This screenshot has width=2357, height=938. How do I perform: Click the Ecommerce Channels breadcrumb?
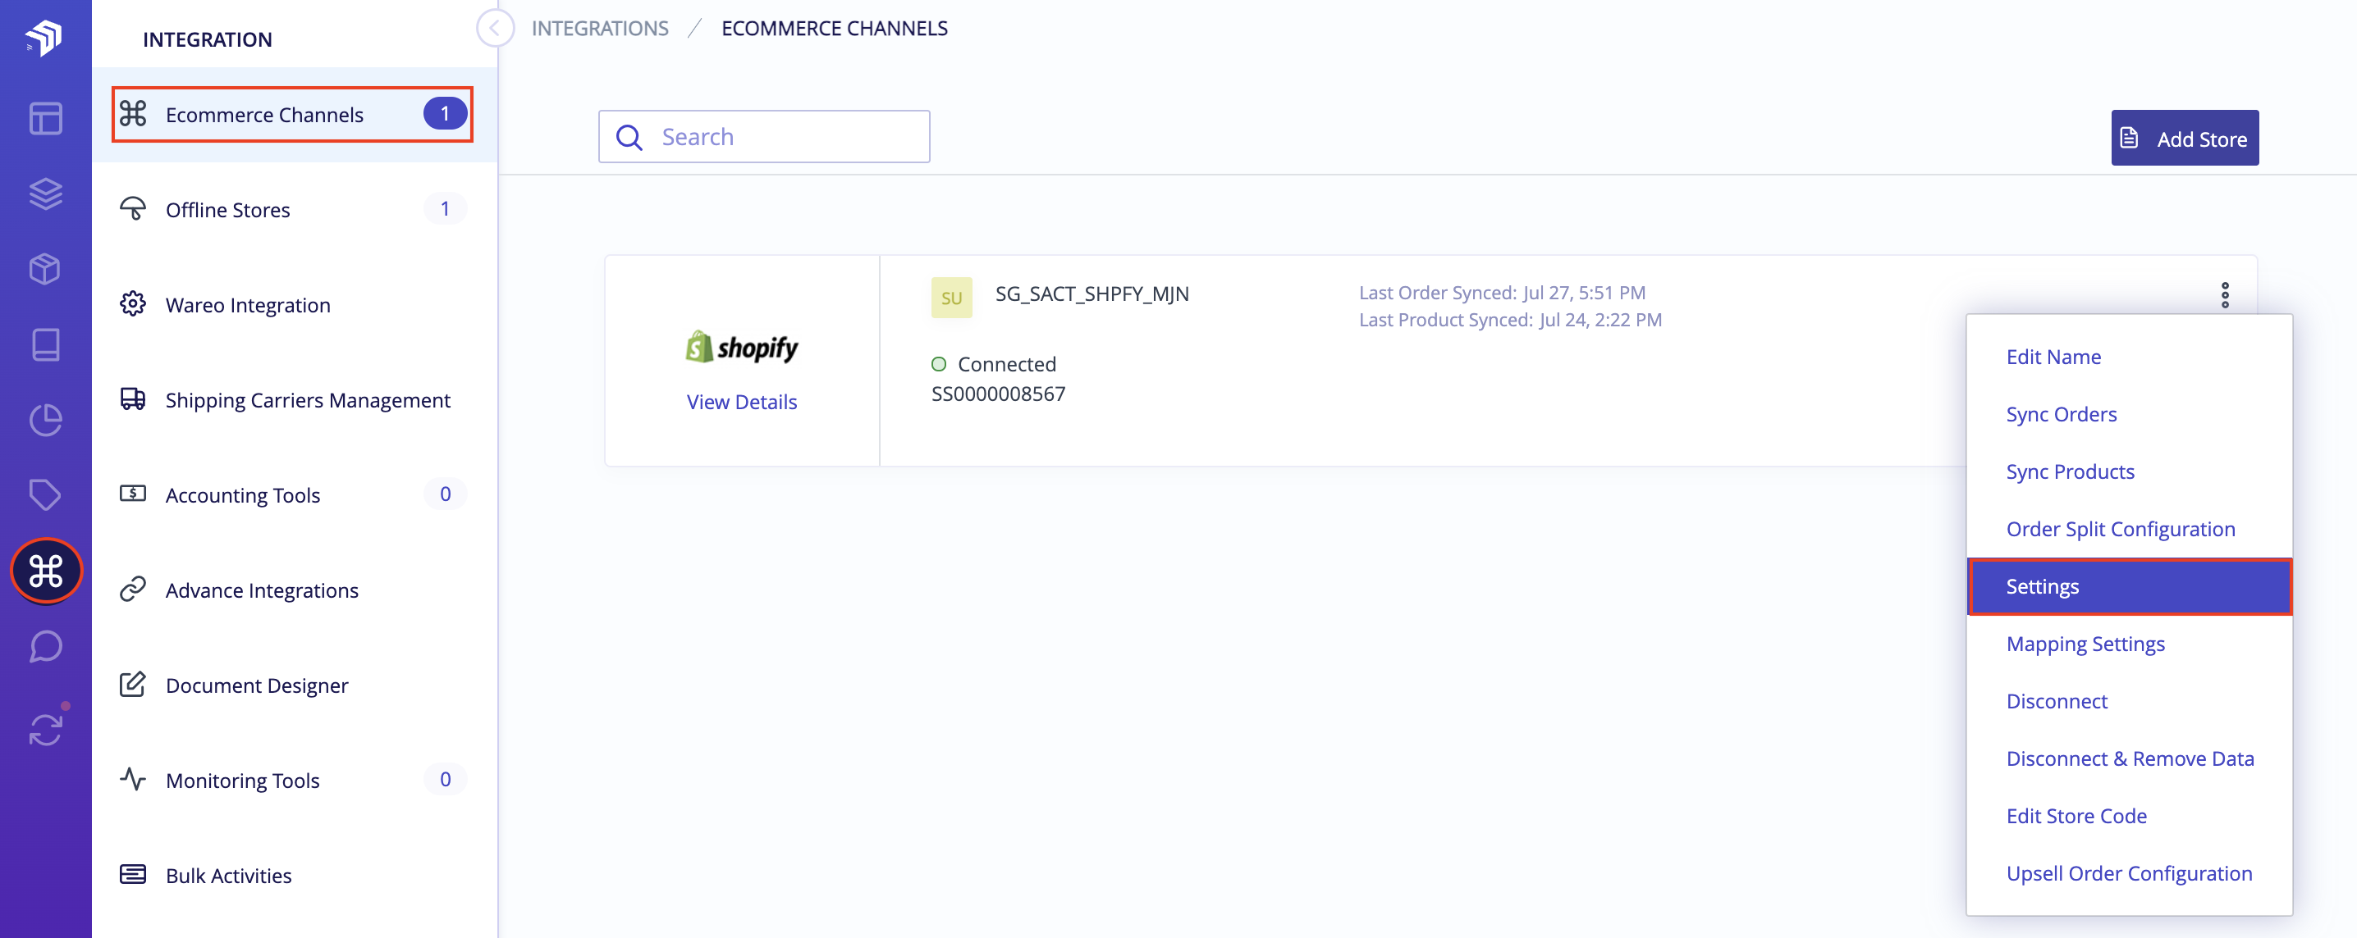tap(835, 29)
